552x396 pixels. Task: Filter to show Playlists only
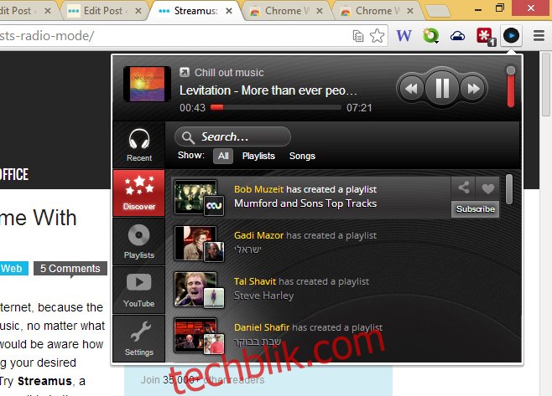pyautogui.click(x=258, y=156)
